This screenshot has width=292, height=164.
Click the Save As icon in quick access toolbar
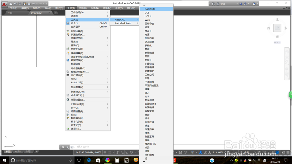[25, 4]
